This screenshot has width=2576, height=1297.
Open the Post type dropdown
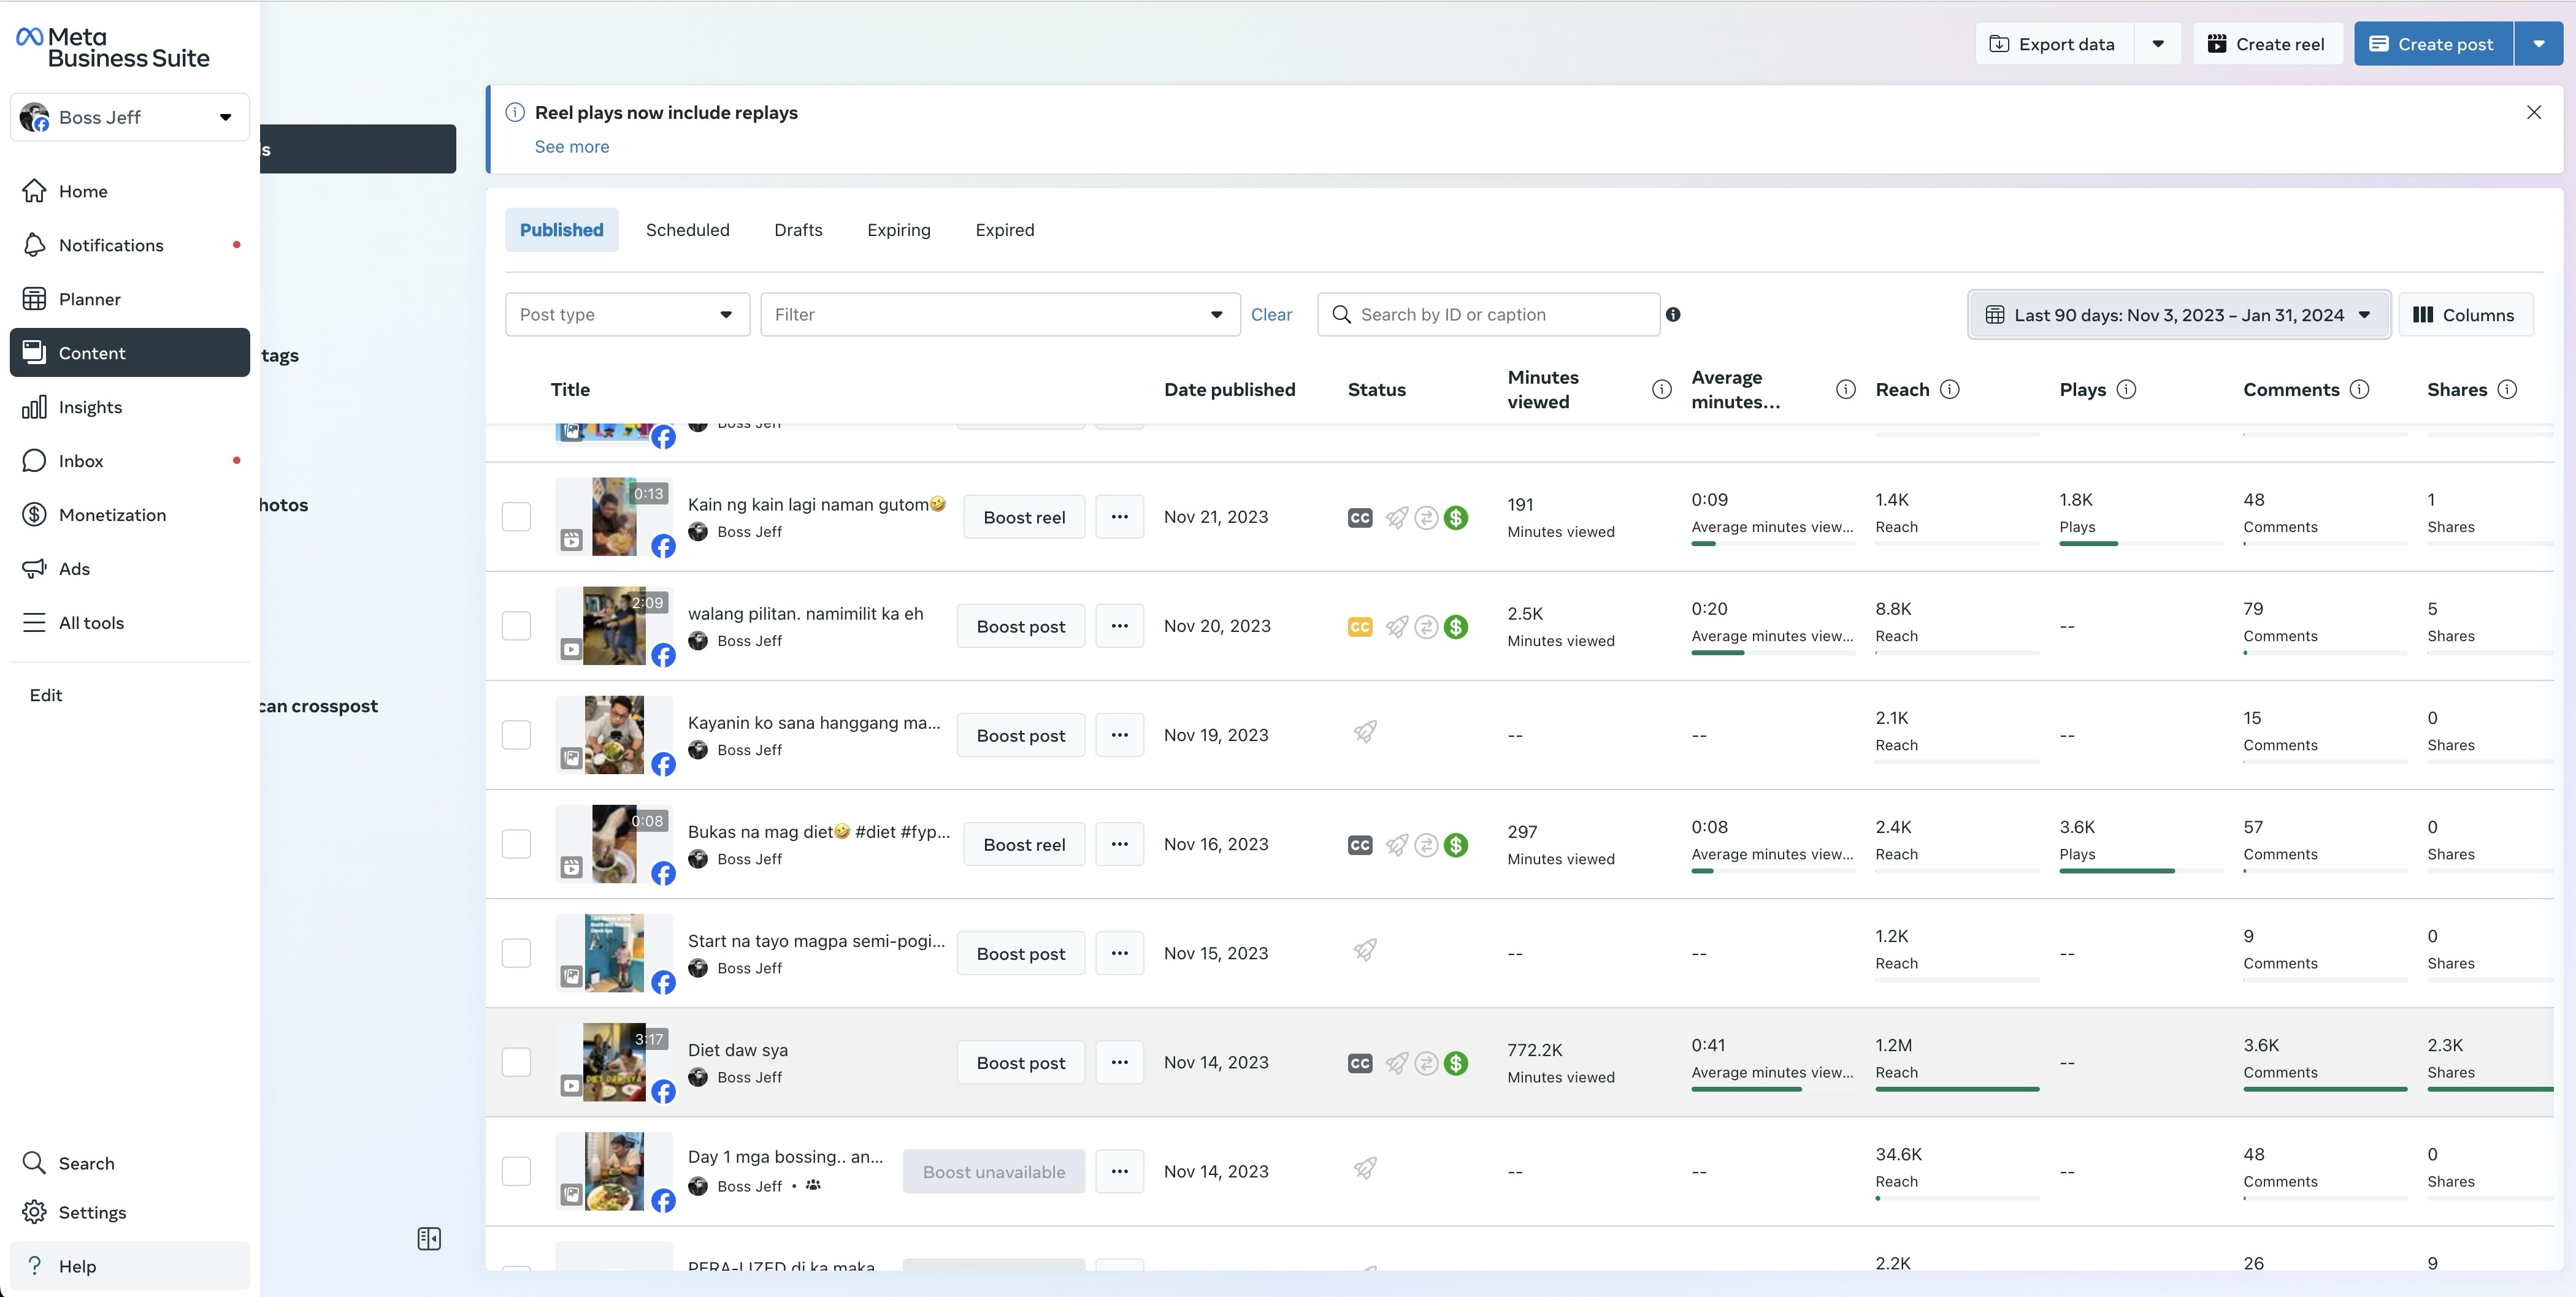[627, 315]
